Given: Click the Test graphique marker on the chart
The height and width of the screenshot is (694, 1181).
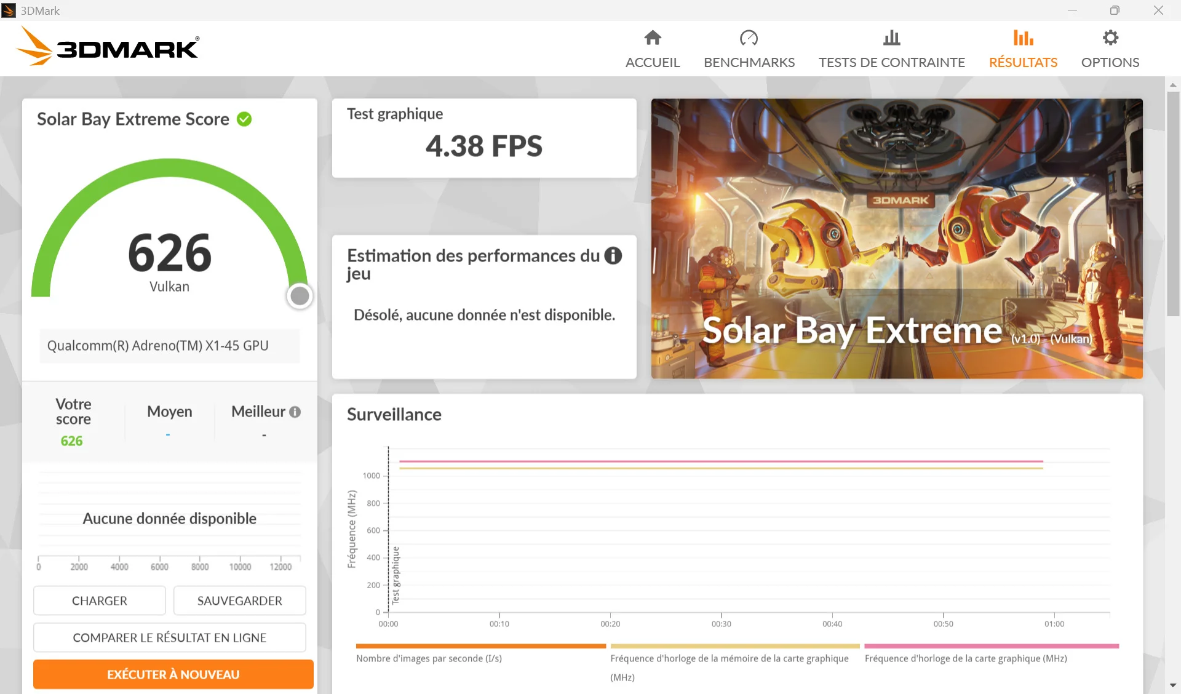Looking at the screenshot, I should pyautogui.click(x=396, y=575).
